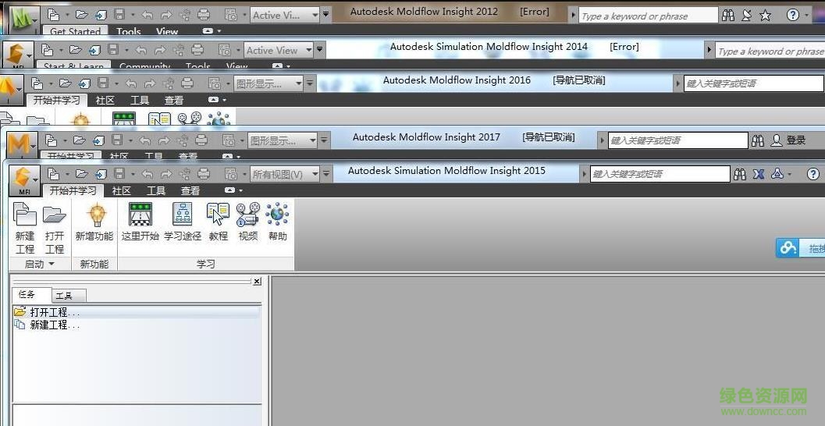Click Type a keyword field in Insight 2014
This screenshot has width=825, height=426.
coord(770,51)
